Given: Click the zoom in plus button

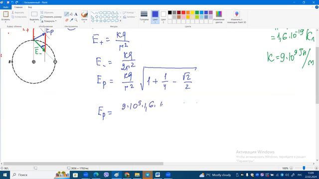Looking at the screenshot, I should click(317, 168).
